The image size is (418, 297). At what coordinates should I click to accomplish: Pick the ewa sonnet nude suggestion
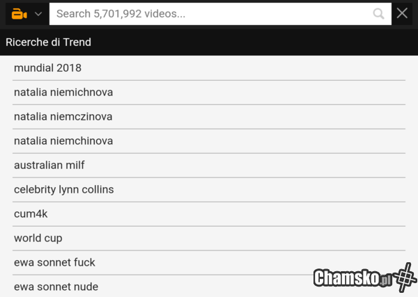(x=56, y=287)
